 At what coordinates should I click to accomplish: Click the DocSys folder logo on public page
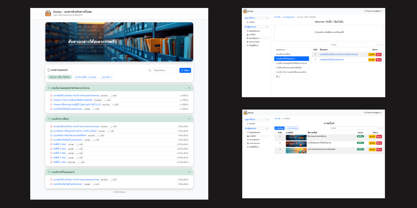[48, 14]
